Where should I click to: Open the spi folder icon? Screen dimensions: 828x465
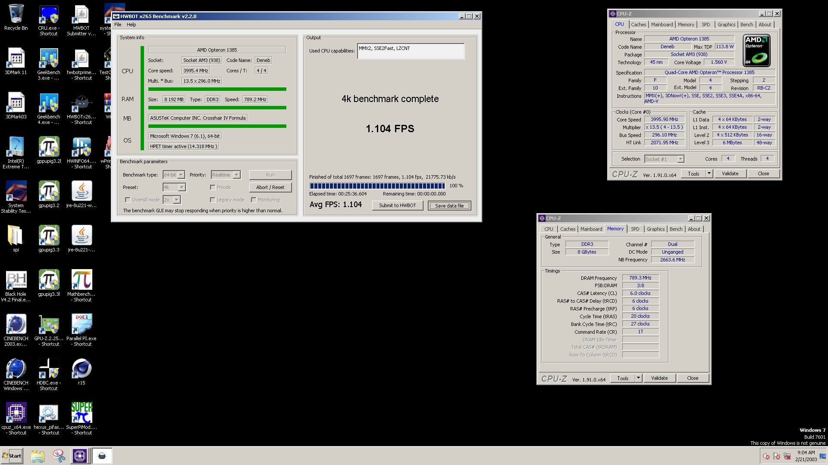tap(16, 239)
